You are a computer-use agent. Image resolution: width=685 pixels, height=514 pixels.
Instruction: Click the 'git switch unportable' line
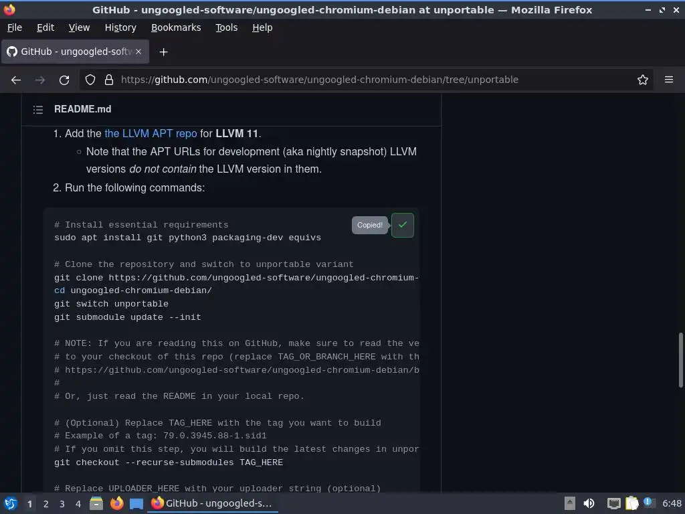point(112,304)
